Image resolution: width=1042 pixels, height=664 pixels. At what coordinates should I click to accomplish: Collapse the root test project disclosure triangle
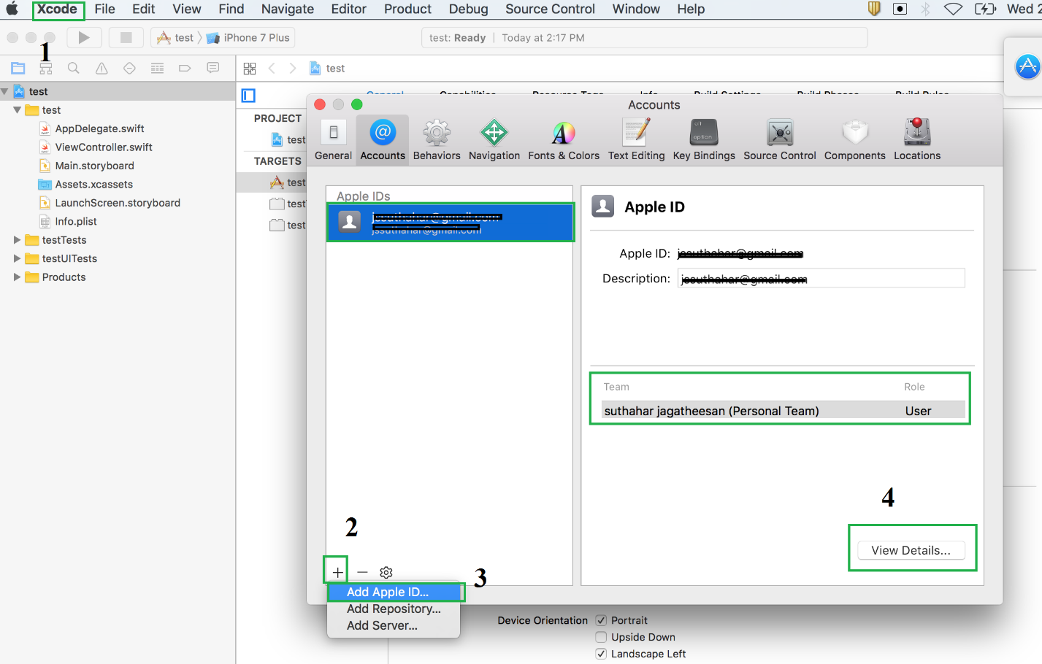coord(5,91)
